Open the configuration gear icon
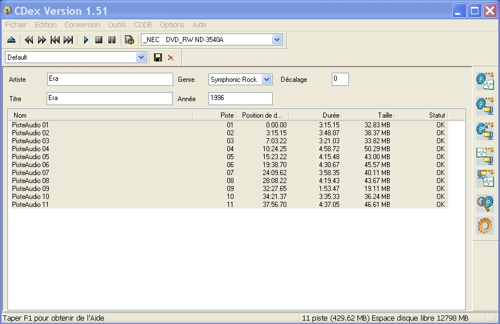 [x=485, y=226]
